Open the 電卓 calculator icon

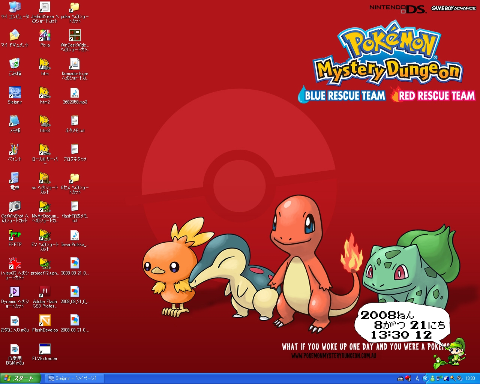15,178
